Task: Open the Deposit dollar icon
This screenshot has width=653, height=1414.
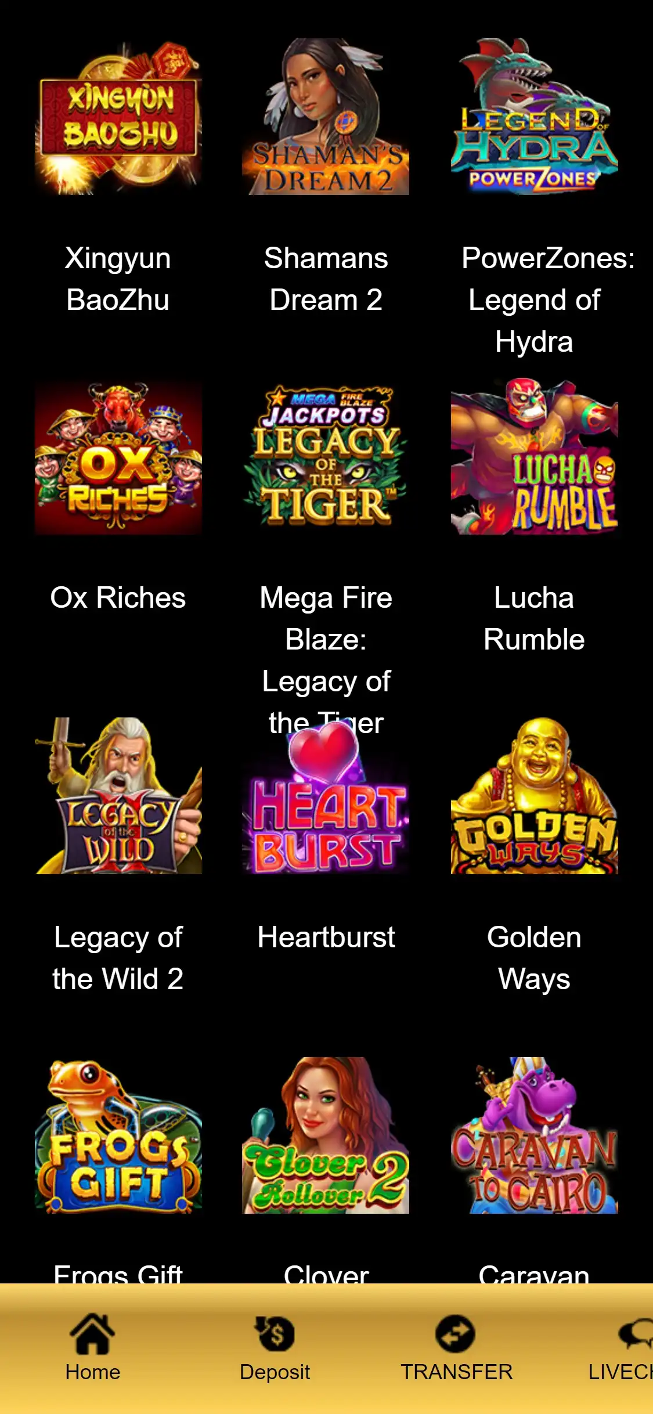Action: pyautogui.click(x=275, y=1333)
